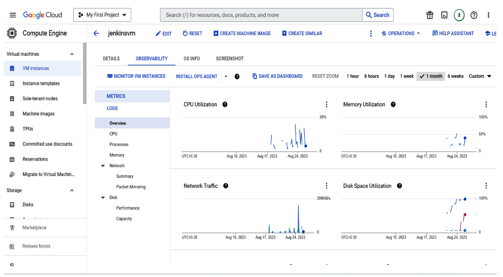503x277 pixels.
Task: Click the Edit button
Action: pyautogui.click(x=164, y=33)
